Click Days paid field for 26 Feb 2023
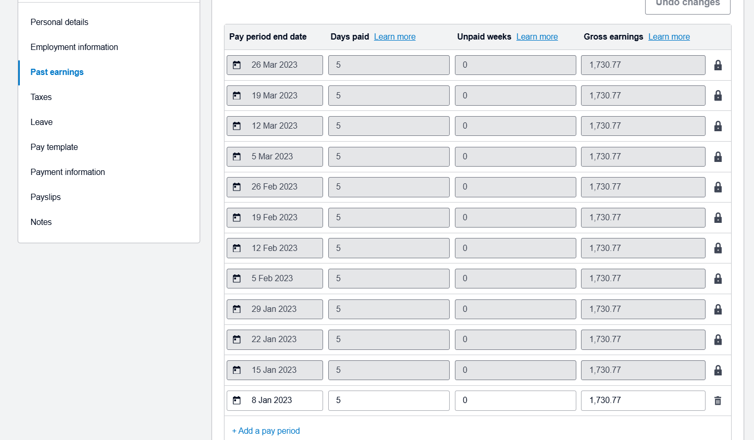This screenshot has height=440, width=754. point(389,187)
